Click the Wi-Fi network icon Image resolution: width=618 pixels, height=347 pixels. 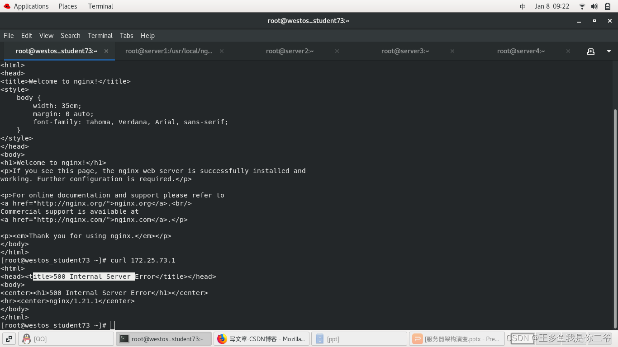coord(582,6)
